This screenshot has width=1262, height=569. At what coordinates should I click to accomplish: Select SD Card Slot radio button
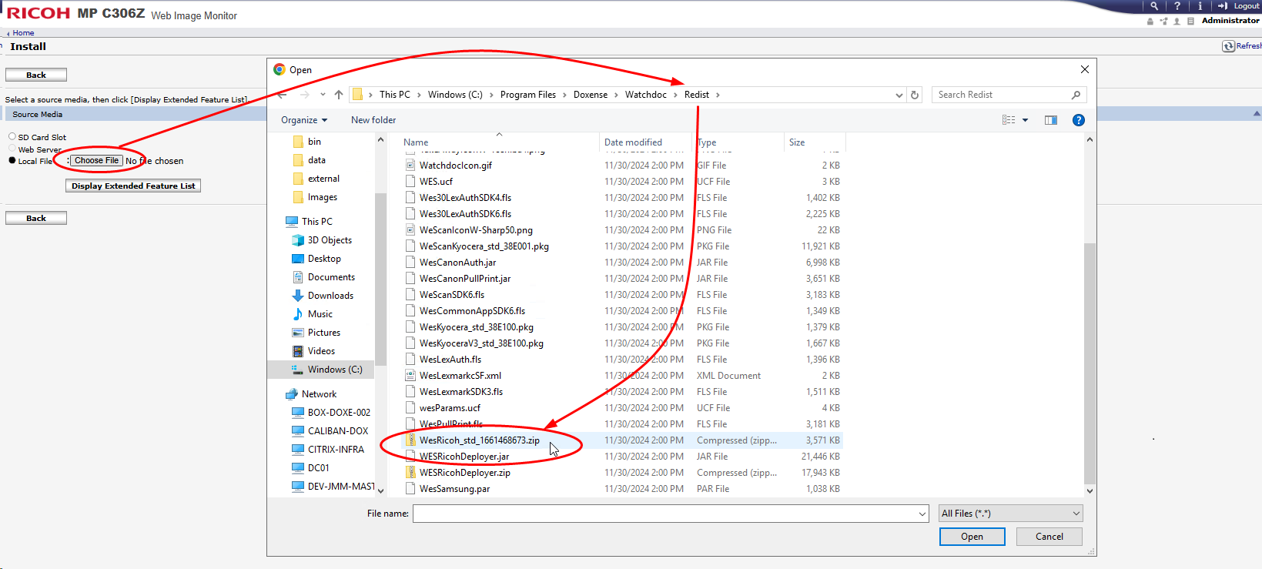pos(12,137)
